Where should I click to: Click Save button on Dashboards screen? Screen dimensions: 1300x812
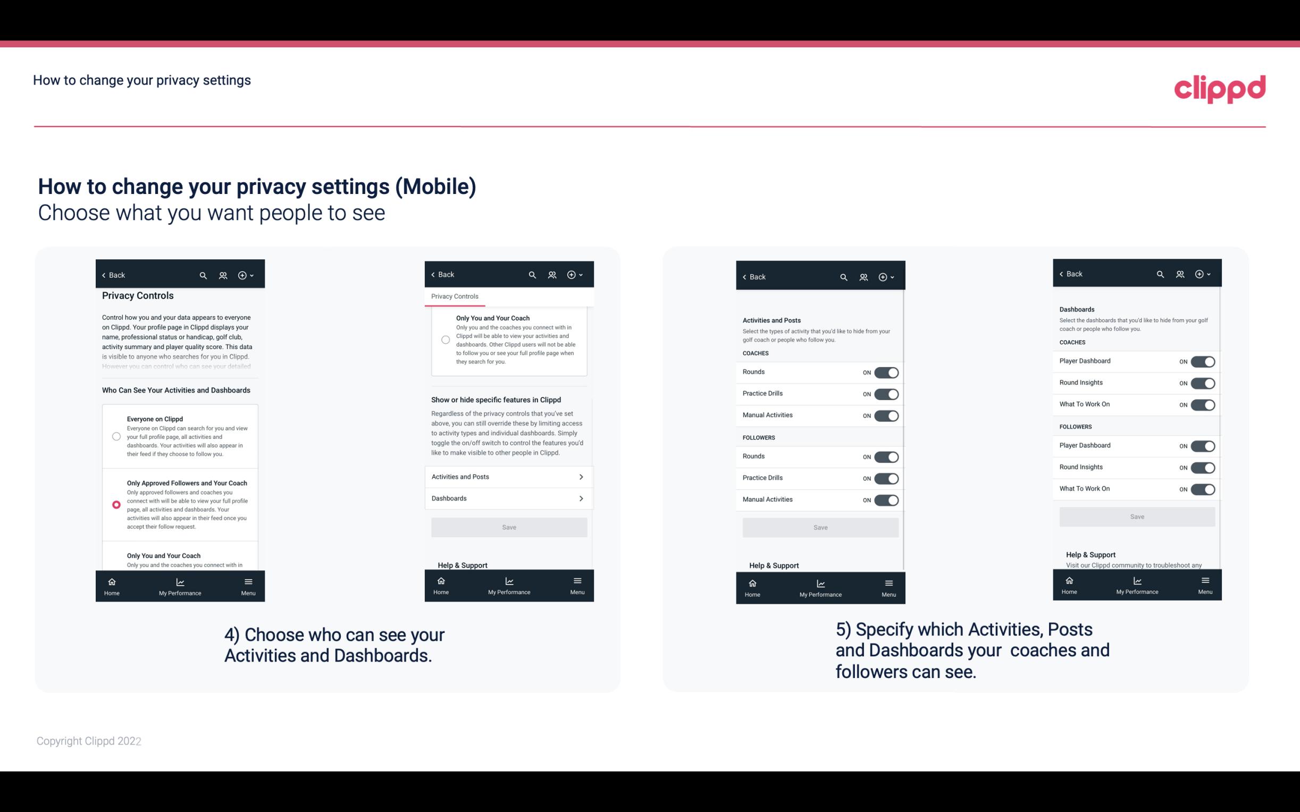pyautogui.click(x=1136, y=517)
